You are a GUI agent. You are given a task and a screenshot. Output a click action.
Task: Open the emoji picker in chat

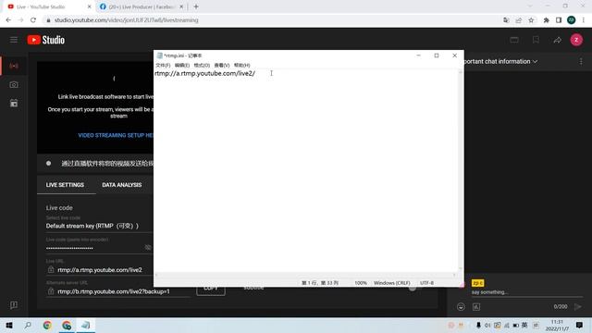[461, 306]
